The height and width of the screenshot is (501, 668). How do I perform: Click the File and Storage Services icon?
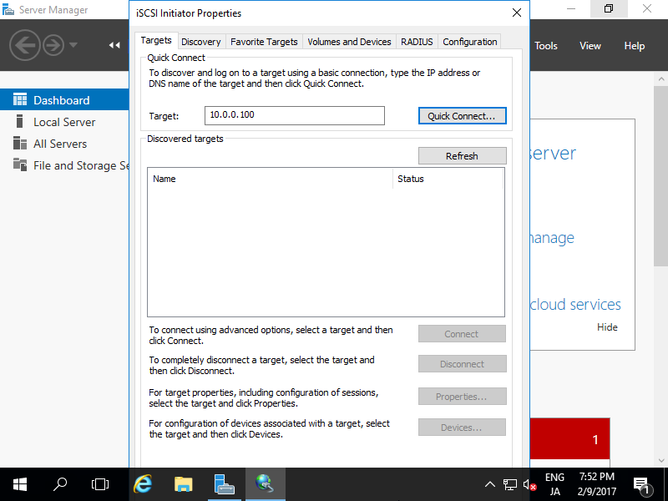click(19, 164)
